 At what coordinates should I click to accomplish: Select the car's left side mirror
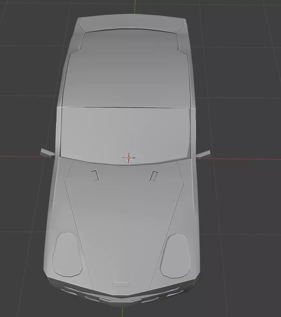pyautogui.click(x=47, y=153)
